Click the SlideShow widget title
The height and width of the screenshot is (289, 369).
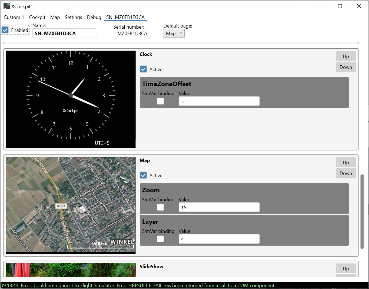[x=151, y=266]
